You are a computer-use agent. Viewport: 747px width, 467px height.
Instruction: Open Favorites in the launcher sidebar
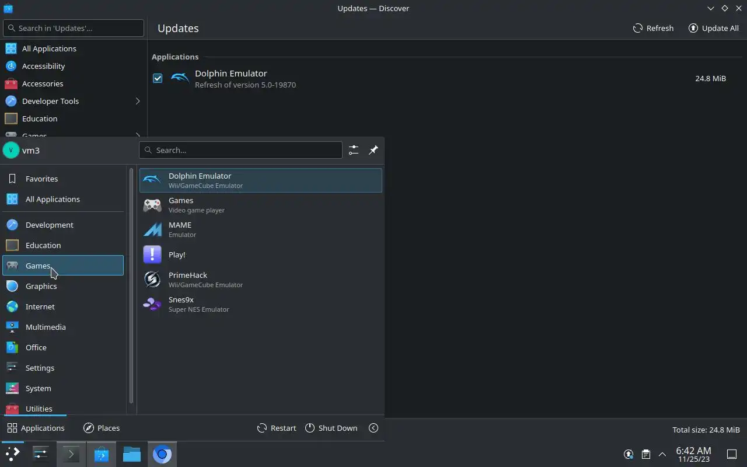[x=63, y=179]
